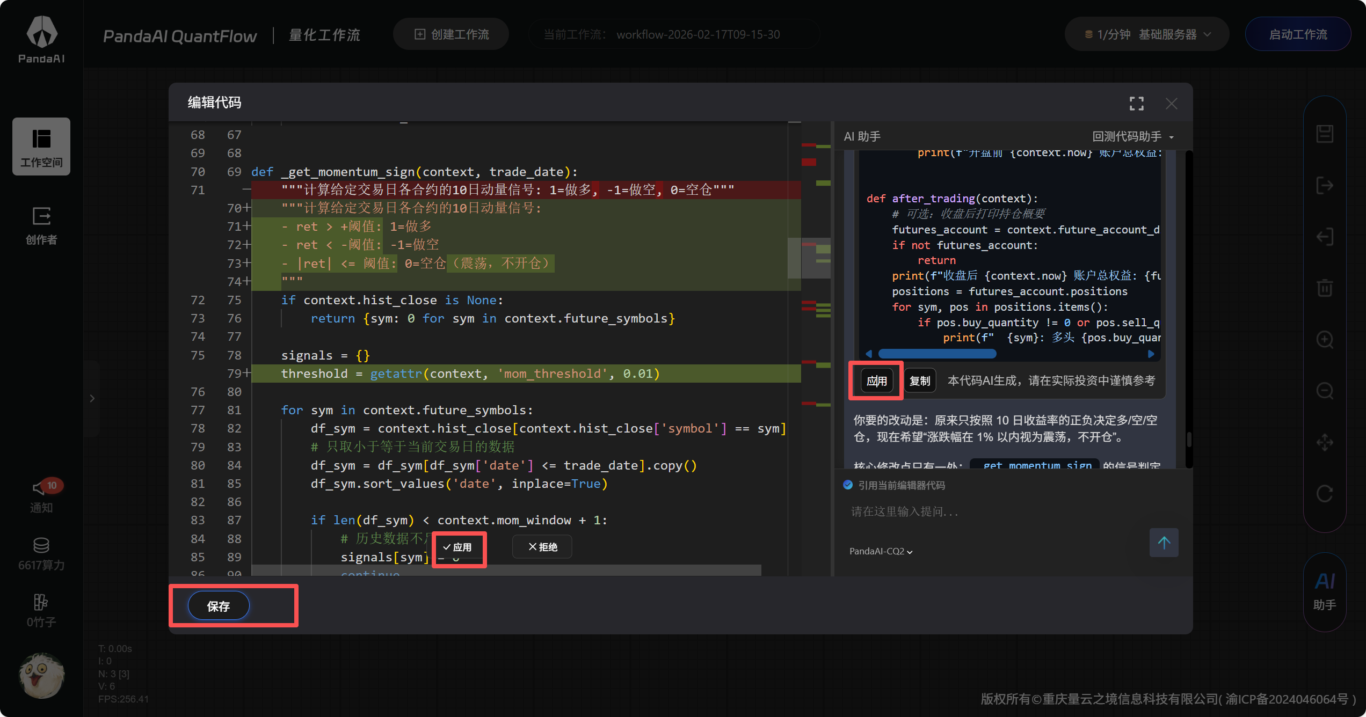Expand the collapsed left side panel arrow
Screen dimensions: 1366x717
[92, 398]
